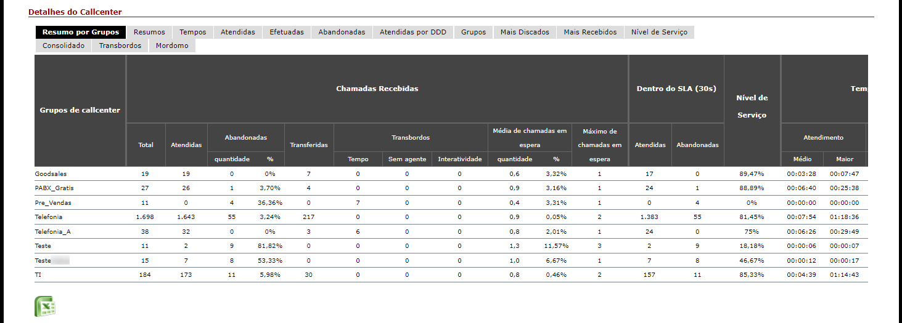This screenshot has width=902, height=323.
Task: Click the Interatividade column header
Action: click(x=460, y=159)
